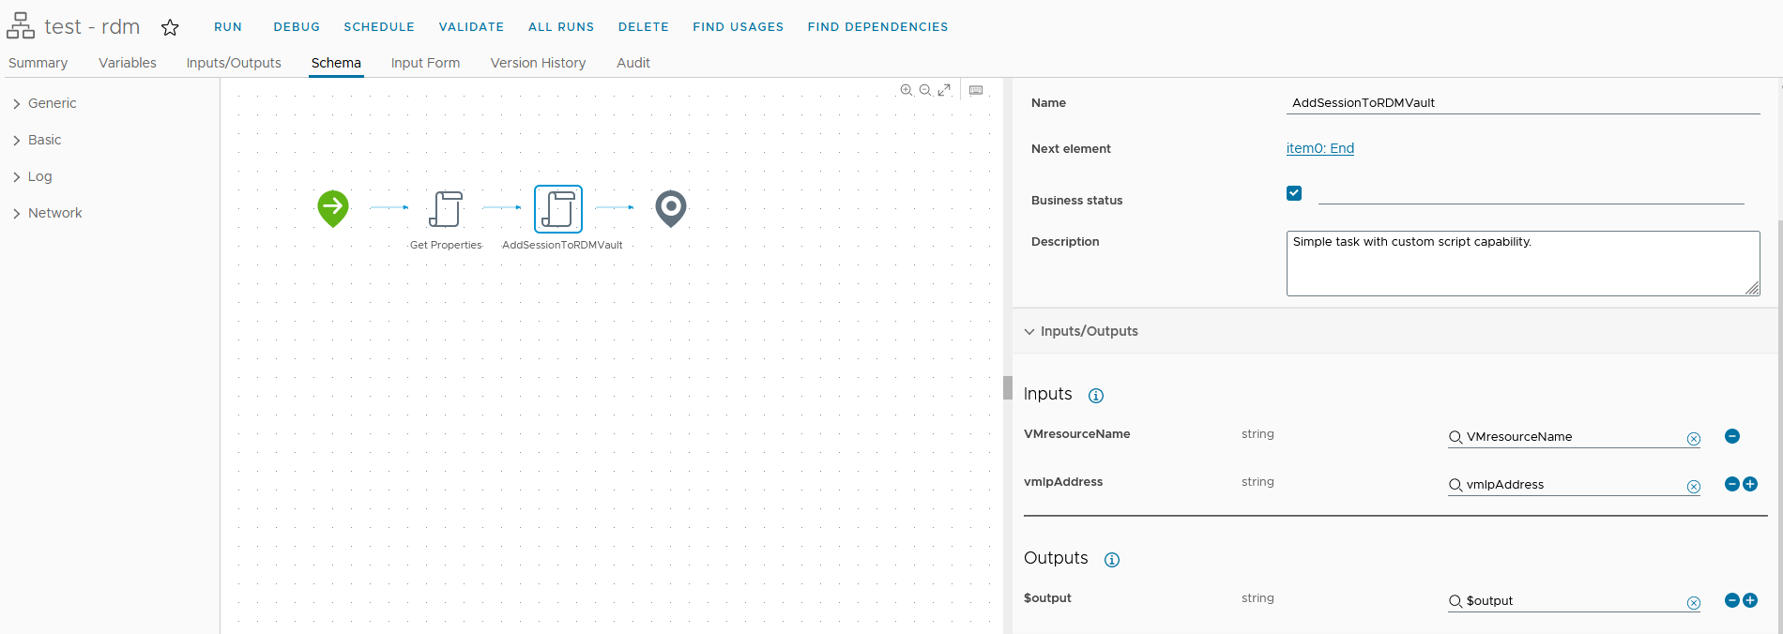Viewport: 1783px width, 634px height.
Task: Click the $output output label
Action: pos(1047,598)
